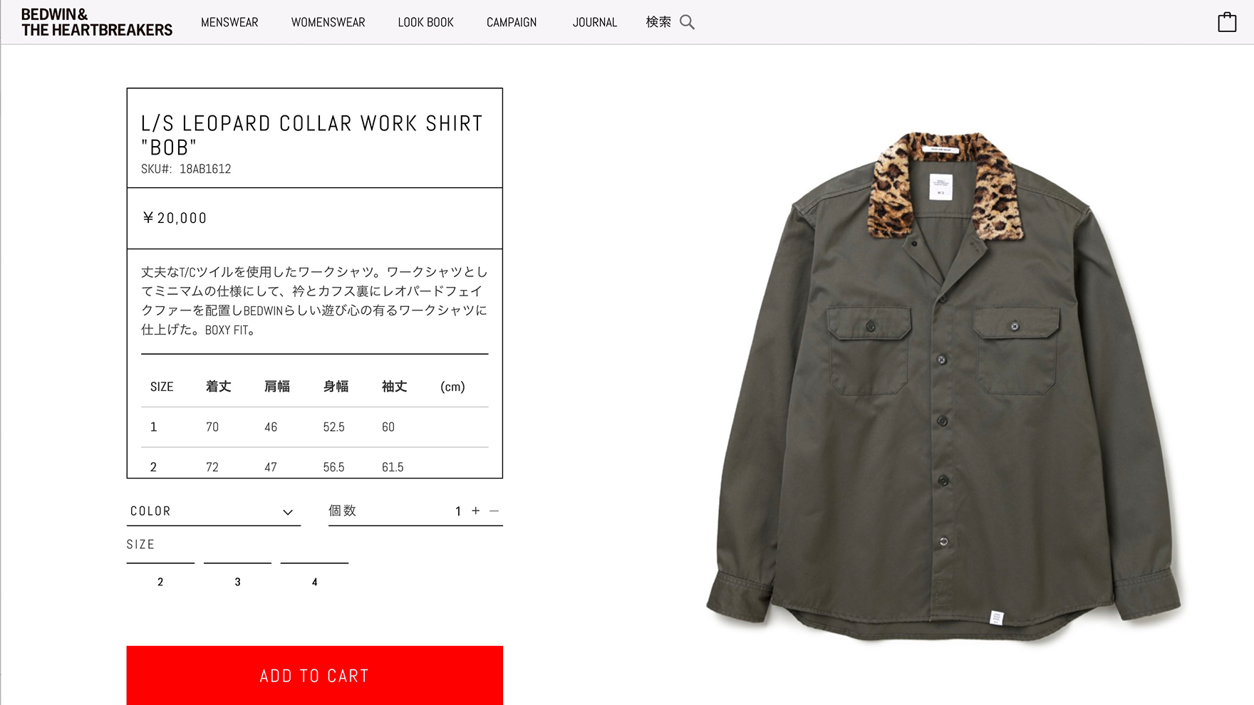Click the 検索 search label
The width and height of the screenshot is (1254, 705).
coord(658,22)
